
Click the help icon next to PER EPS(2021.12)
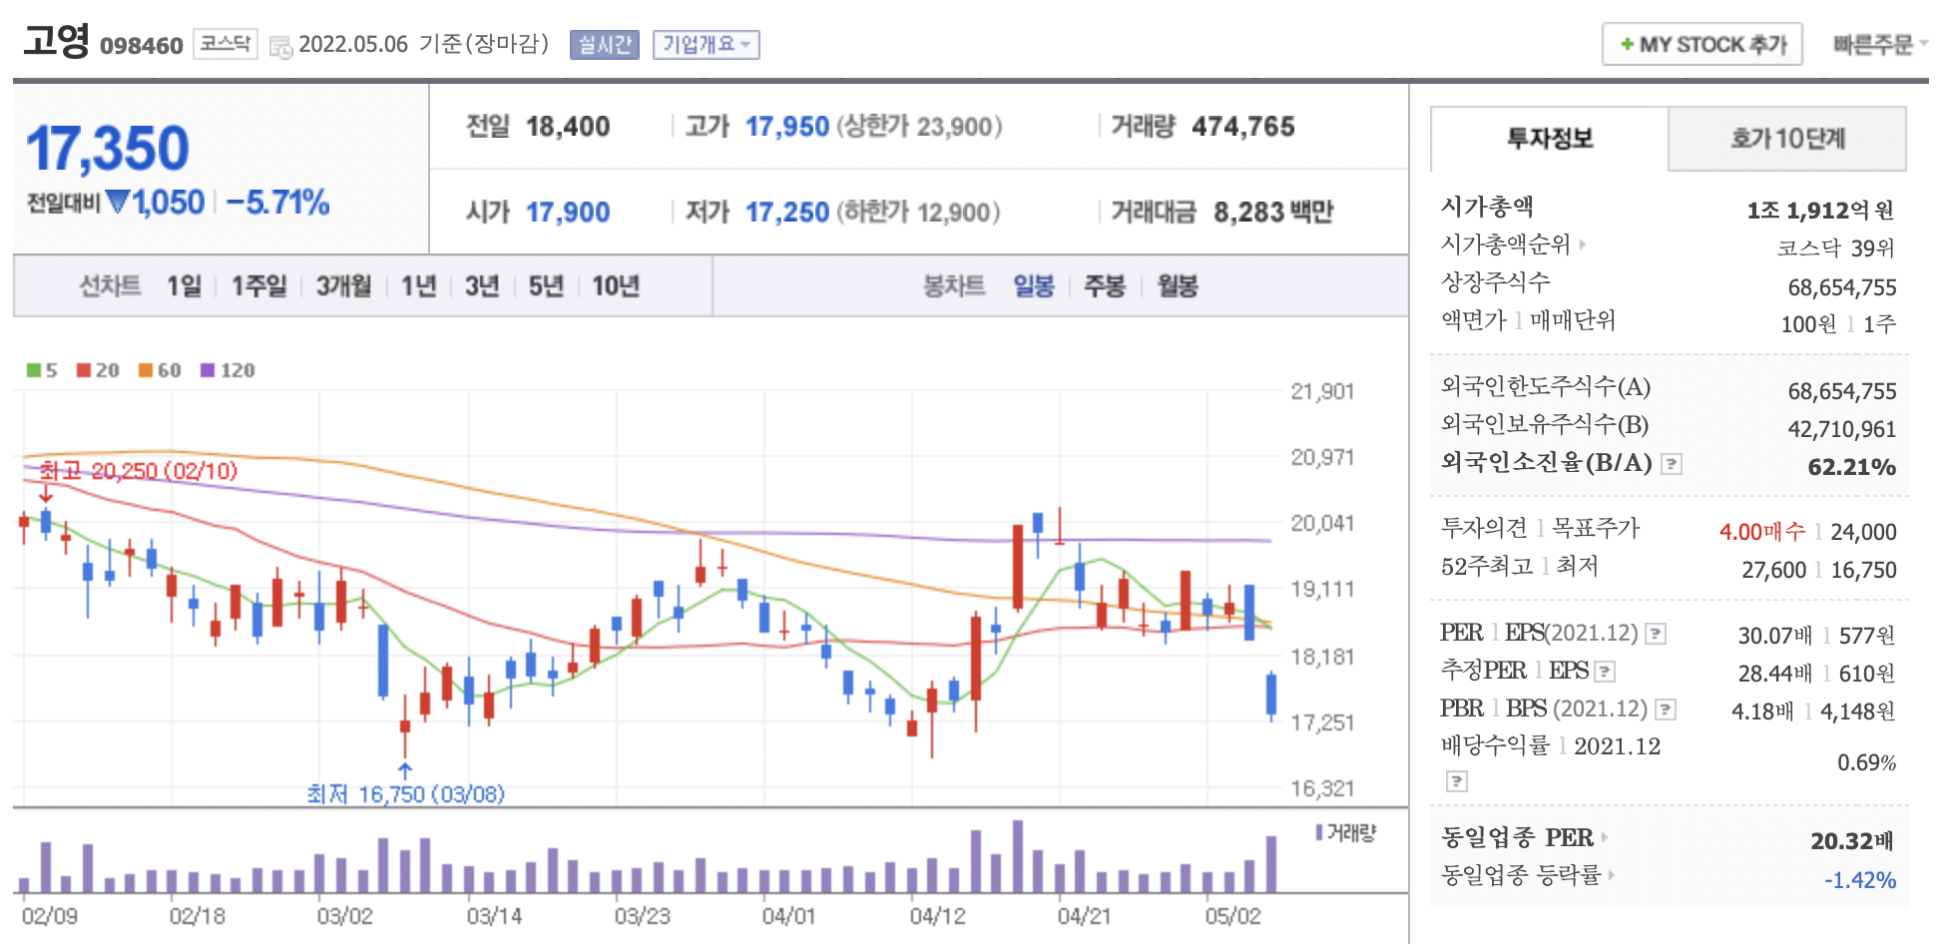pos(1656,634)
